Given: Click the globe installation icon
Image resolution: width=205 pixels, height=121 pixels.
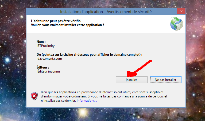Looking at the screenshot, I should (x=177, y=24).
